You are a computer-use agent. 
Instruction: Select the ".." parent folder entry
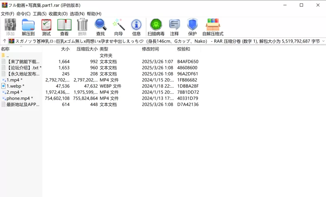[7, 55]
